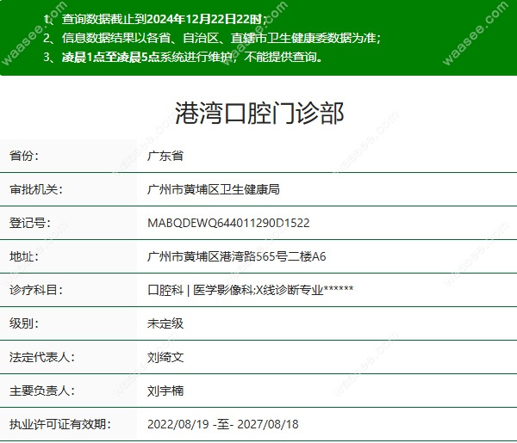This screenshot has height=443, width=517.
Task: Click the 地址 label
Action: pos(24,256)
